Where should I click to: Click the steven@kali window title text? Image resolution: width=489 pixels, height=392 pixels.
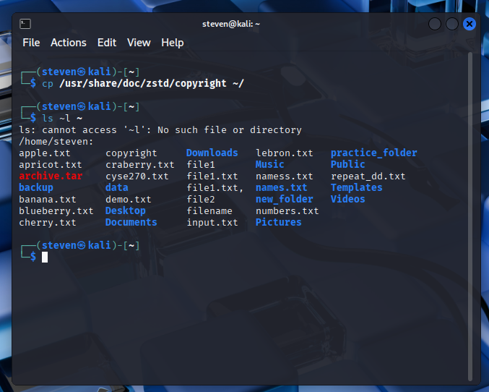point(231,24)
